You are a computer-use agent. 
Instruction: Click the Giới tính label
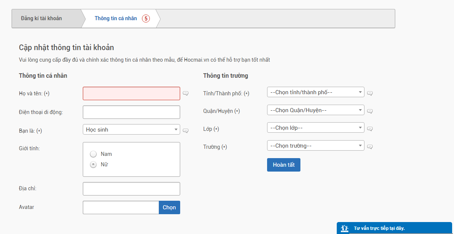tap(29, 148)
